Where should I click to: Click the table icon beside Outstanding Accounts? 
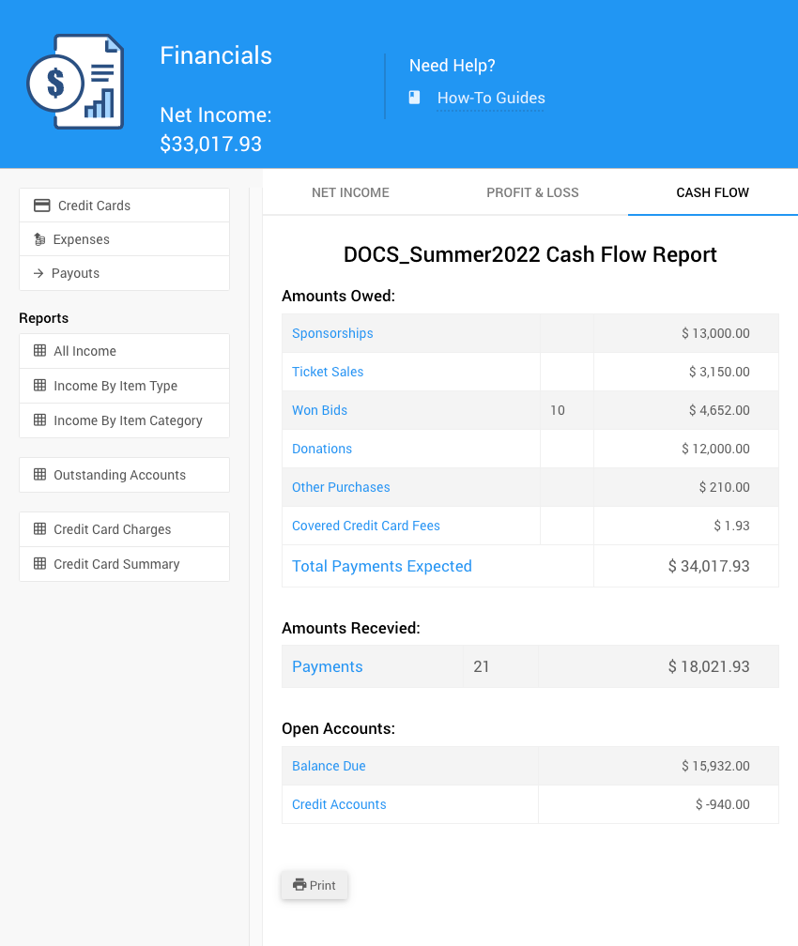[x=39, y=475]
